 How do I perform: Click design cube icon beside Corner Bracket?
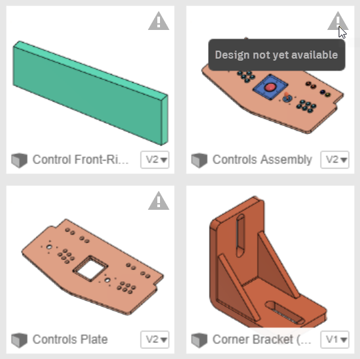point(199,340)
